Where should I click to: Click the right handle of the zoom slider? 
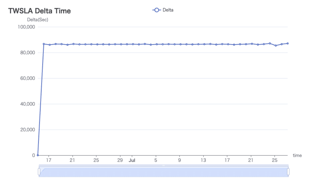(x=288, y=172)
